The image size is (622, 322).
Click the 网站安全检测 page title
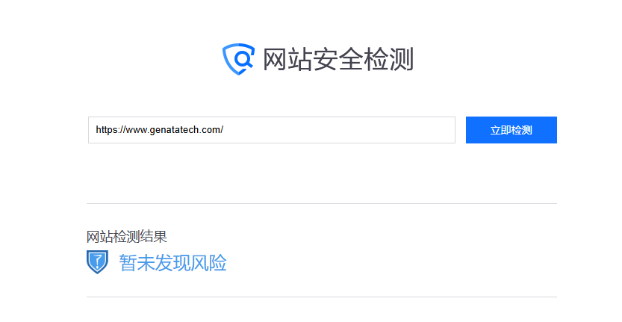(338, 59)
